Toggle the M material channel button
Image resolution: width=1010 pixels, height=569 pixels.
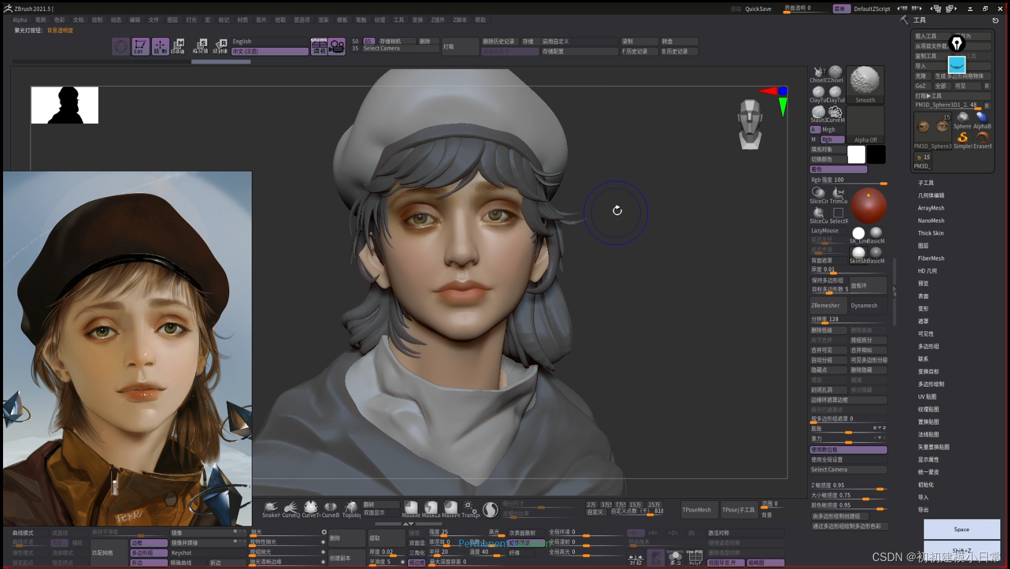(814, 140)
